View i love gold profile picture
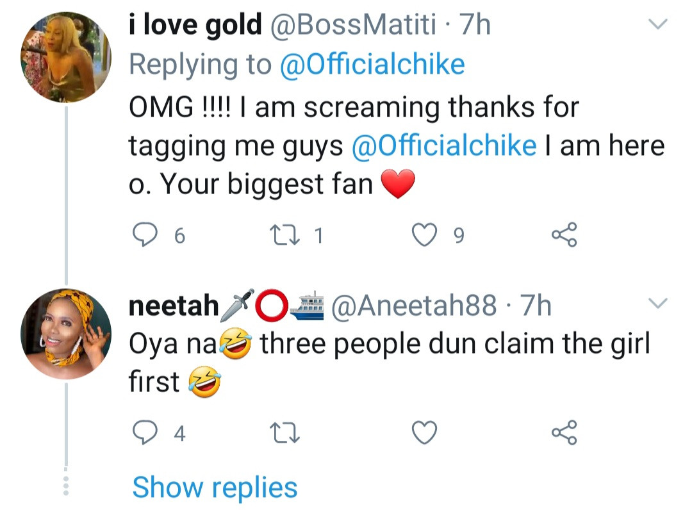 tap(66, 56)
